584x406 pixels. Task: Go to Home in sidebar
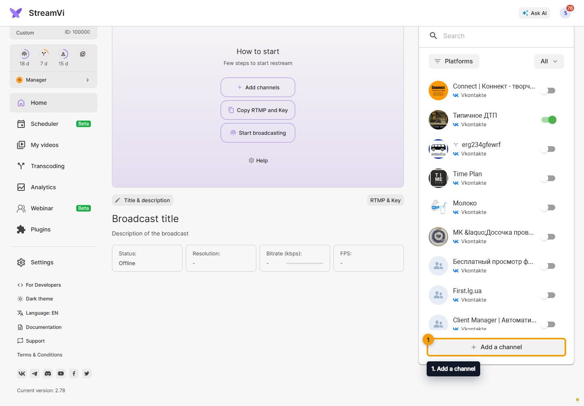click(54, 103)
